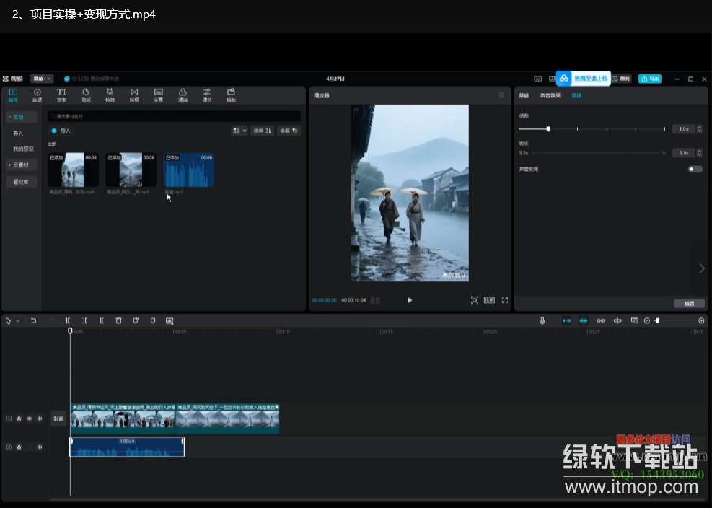Open the player panel hamburger menu
The height and width of the screenshot is (508, 712).
tap(501, 95)
